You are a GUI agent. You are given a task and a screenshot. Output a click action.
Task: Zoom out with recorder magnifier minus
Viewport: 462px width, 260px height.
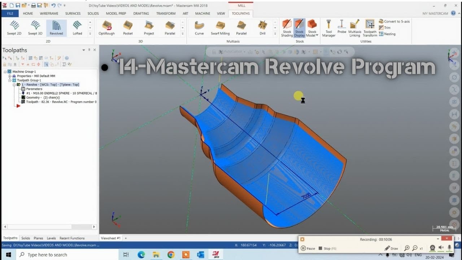pyautogui.click(x=415, y=248)
